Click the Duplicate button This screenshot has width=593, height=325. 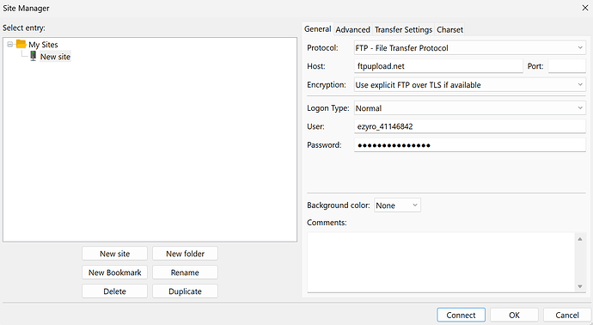pos(185,291)
